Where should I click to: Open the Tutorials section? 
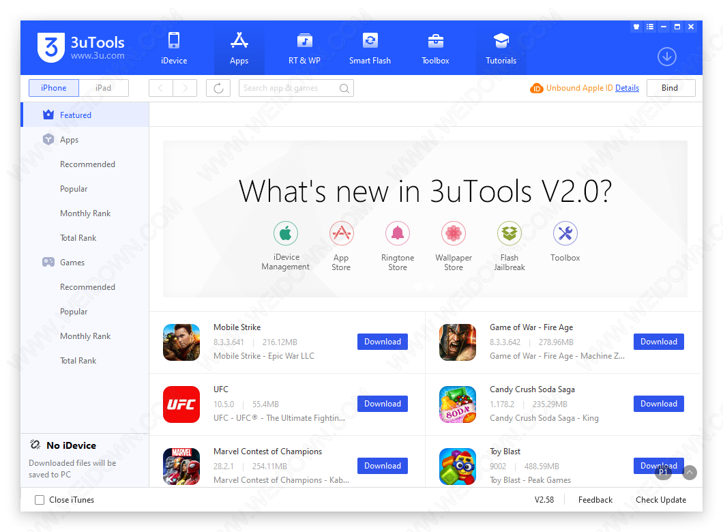coord(501,48)
